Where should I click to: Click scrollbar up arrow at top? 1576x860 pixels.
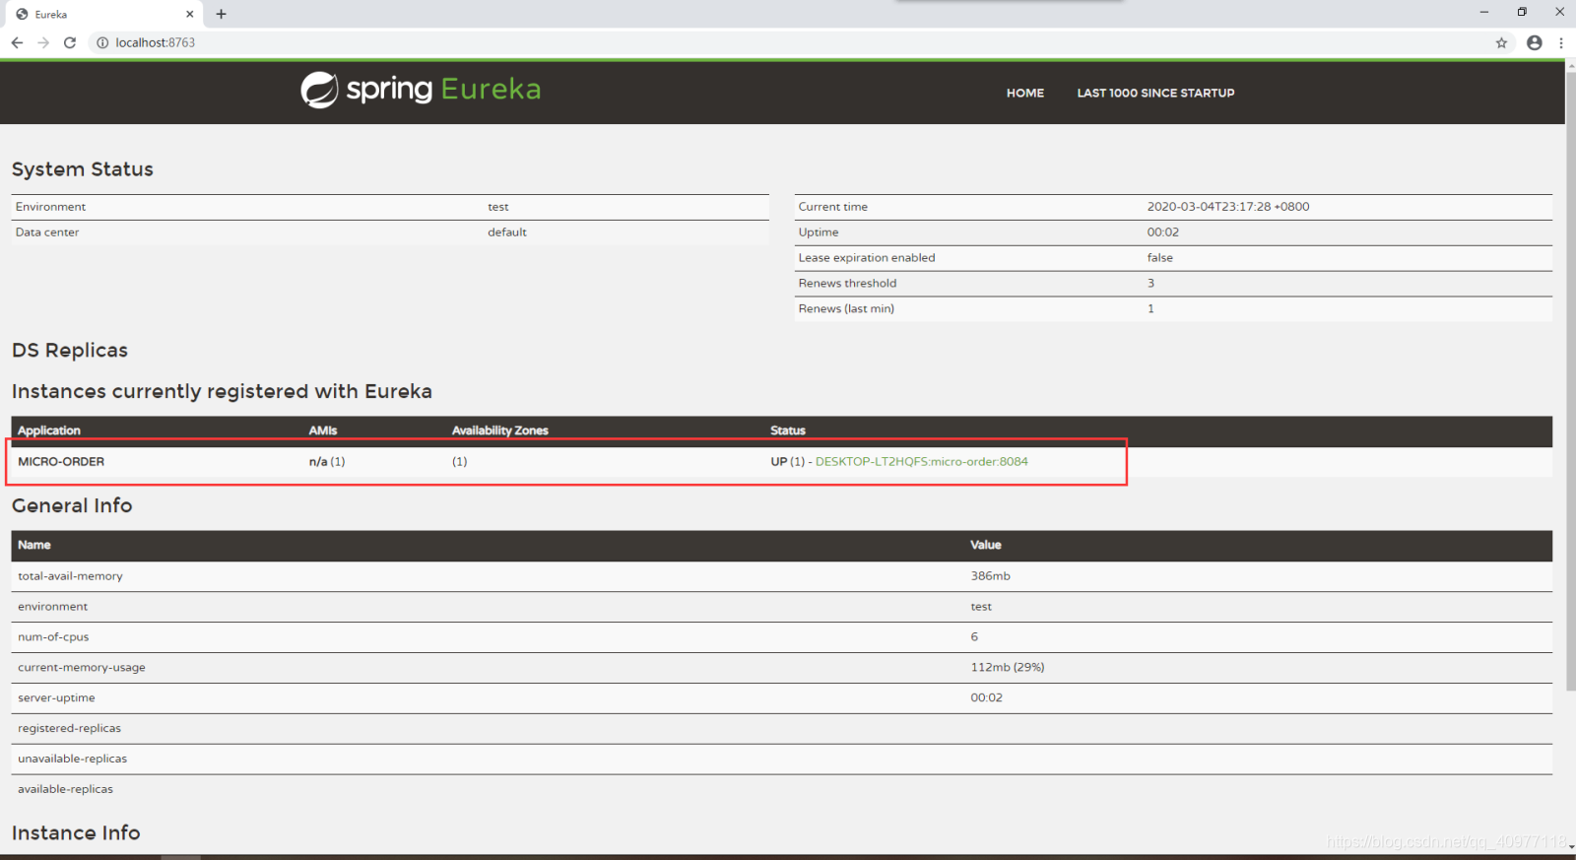click(1570, 65)
